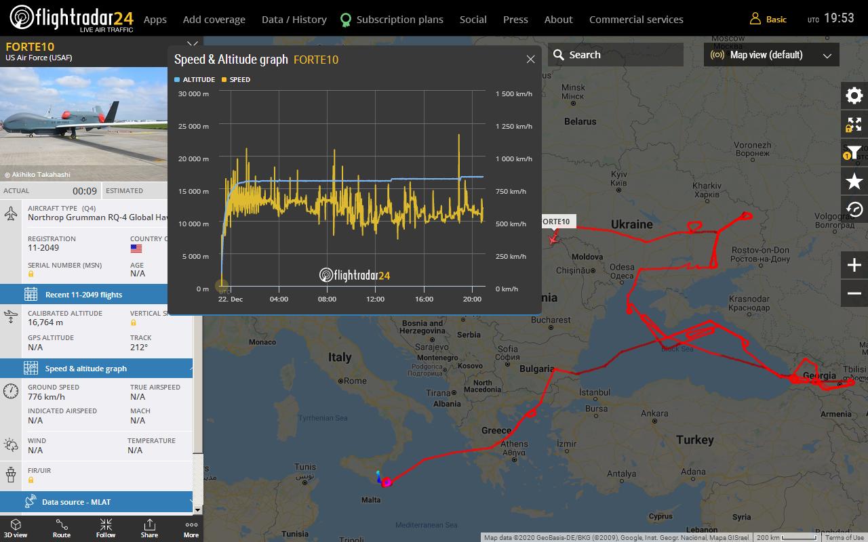The image size is (868, 542).
Task: Expand Recent 11-2049 flights section
Action: click(96, 295)
